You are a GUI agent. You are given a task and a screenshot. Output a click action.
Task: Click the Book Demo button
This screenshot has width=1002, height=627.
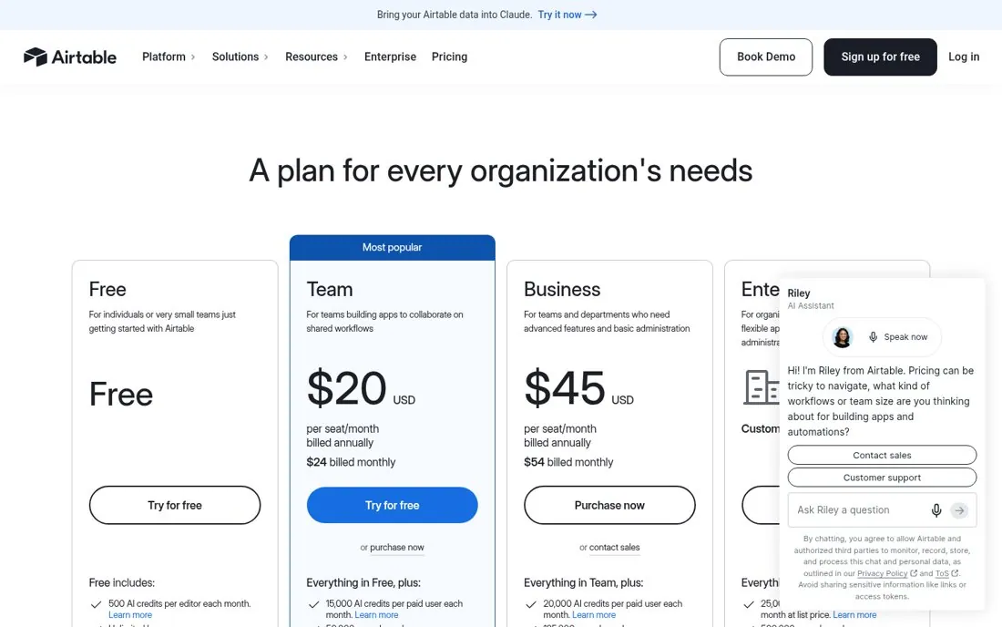[x=765, y=57]
